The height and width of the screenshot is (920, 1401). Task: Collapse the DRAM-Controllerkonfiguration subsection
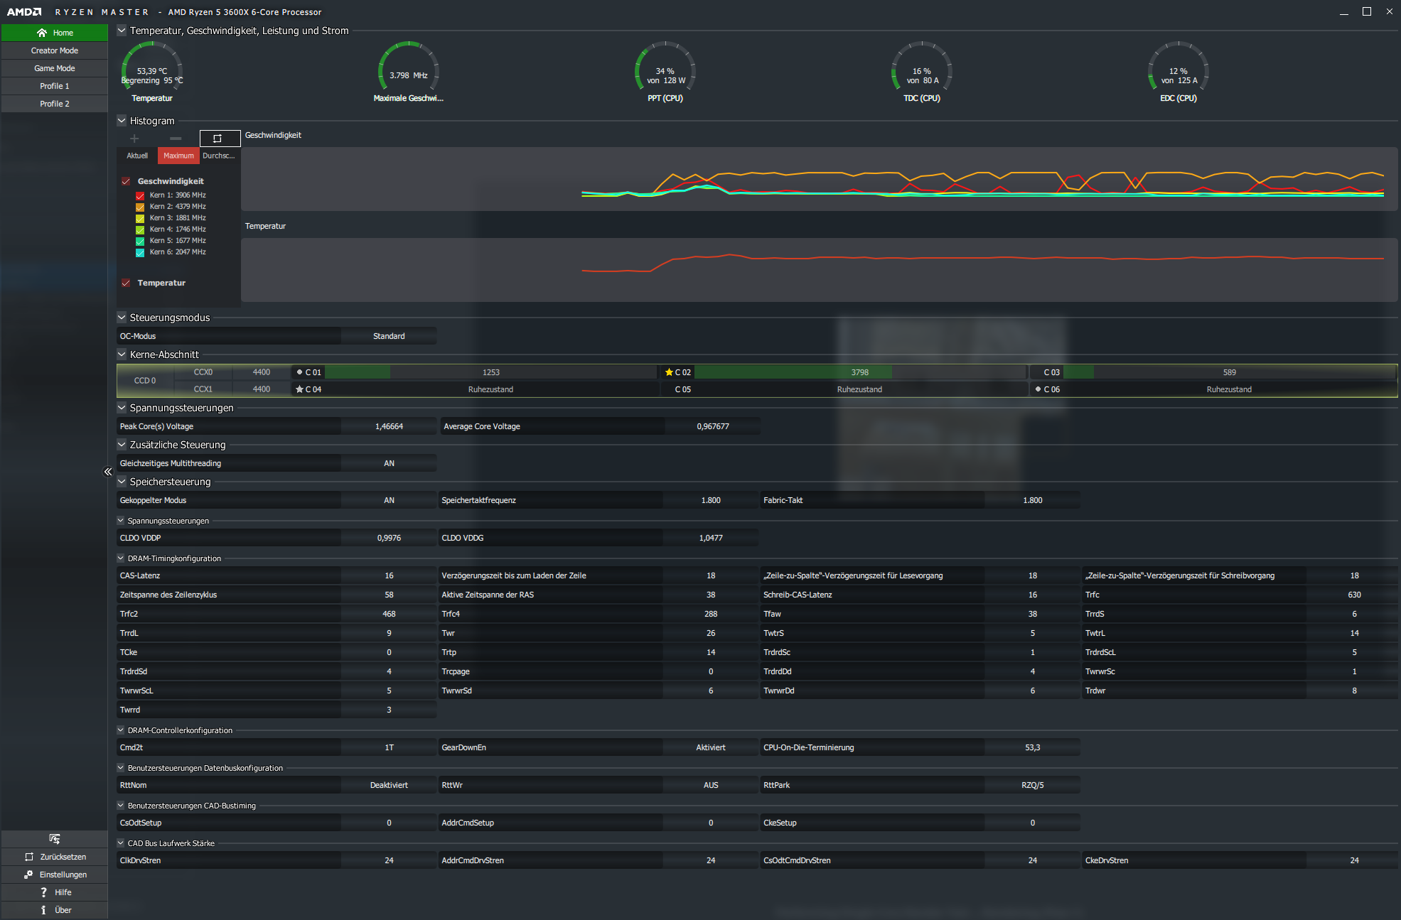point(121,730)
